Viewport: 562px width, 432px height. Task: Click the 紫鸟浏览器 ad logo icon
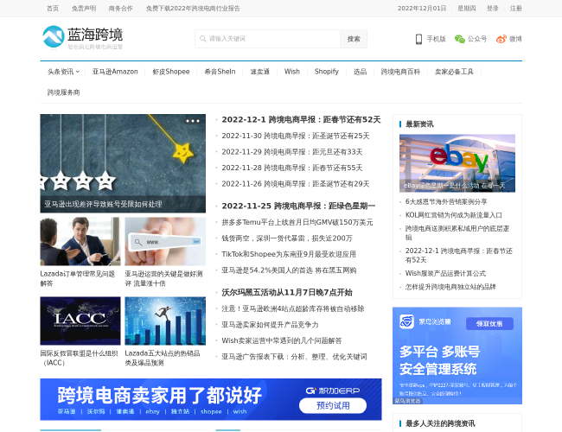coord(407,321)
